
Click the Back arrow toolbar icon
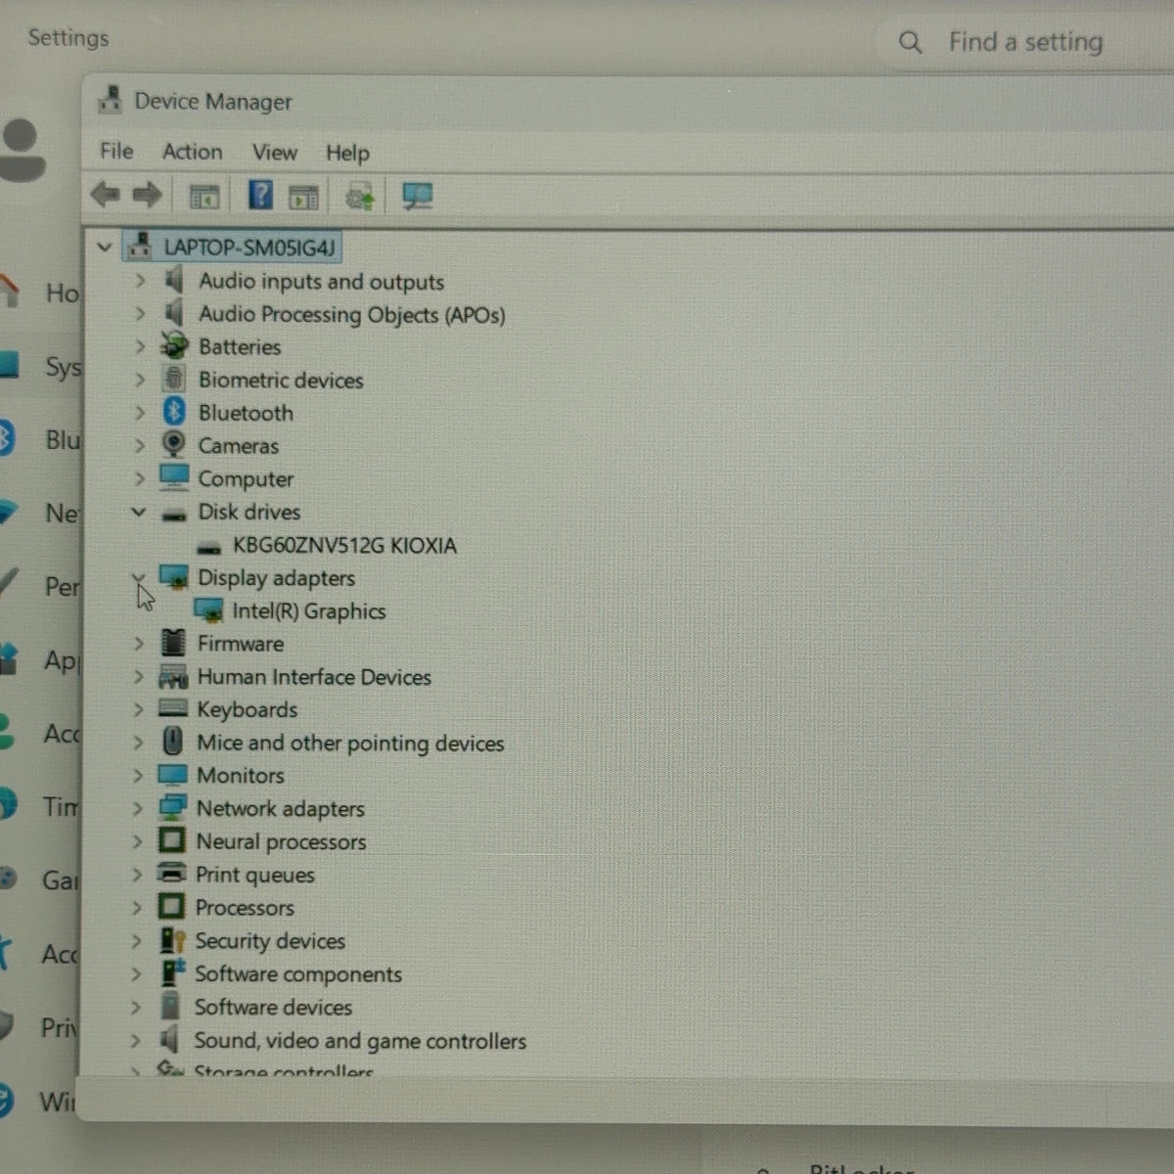pos(105,195)
